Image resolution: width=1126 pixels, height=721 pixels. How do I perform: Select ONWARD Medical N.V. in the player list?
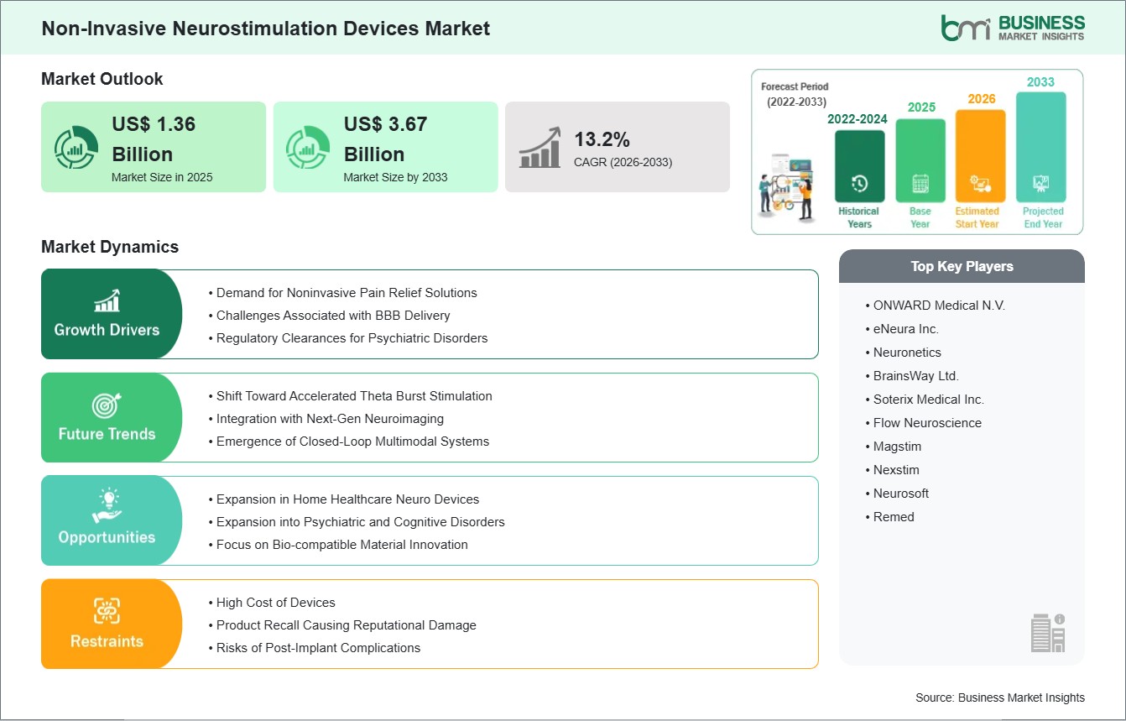(x=939, y=306)
